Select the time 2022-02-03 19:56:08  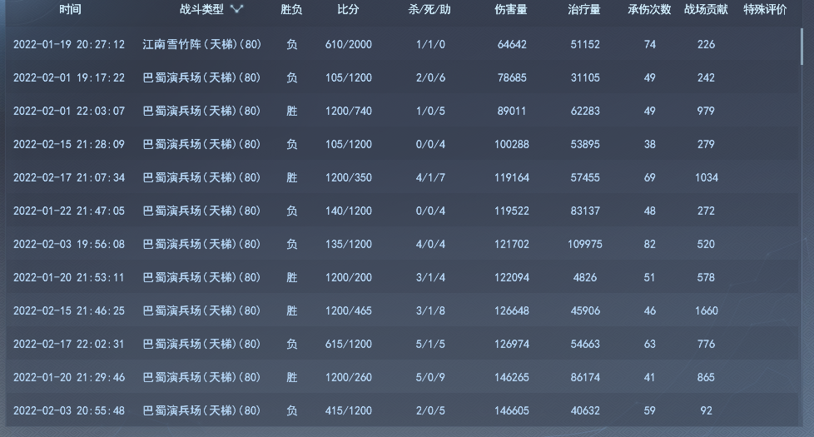[69, 244]
